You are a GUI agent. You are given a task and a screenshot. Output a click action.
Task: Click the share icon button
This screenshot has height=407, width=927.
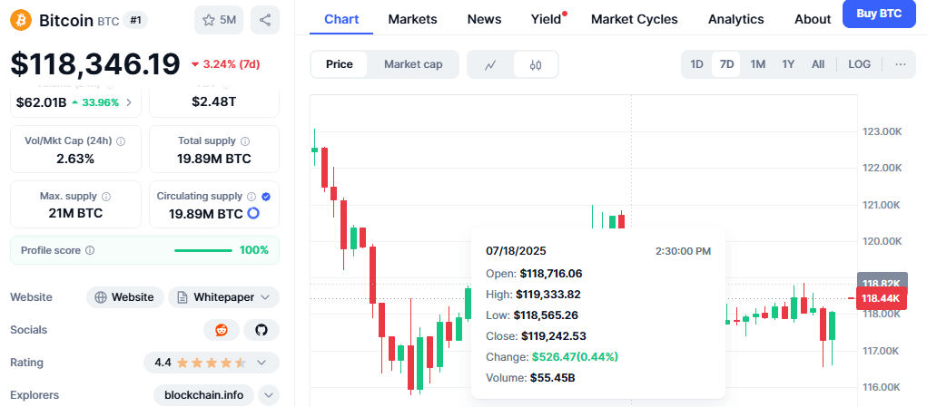pyautogui.click(x=265, y=20)
